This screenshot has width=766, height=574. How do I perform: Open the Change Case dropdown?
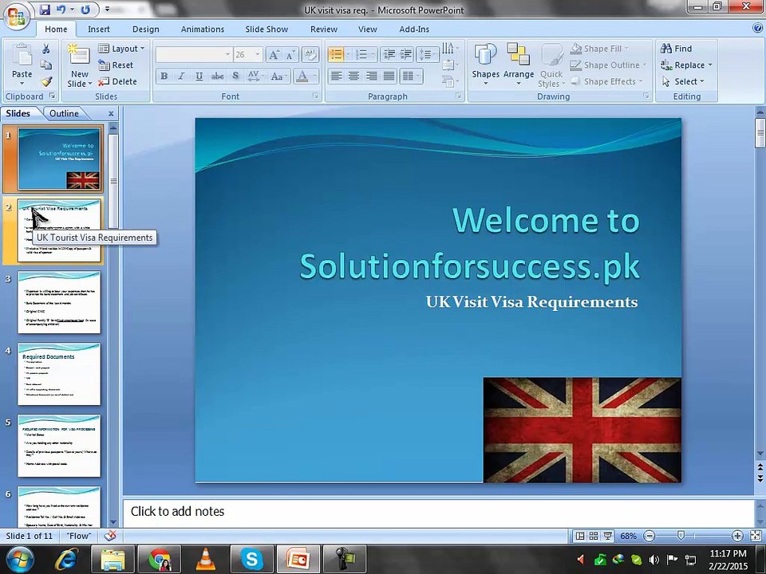pos(279,76)
